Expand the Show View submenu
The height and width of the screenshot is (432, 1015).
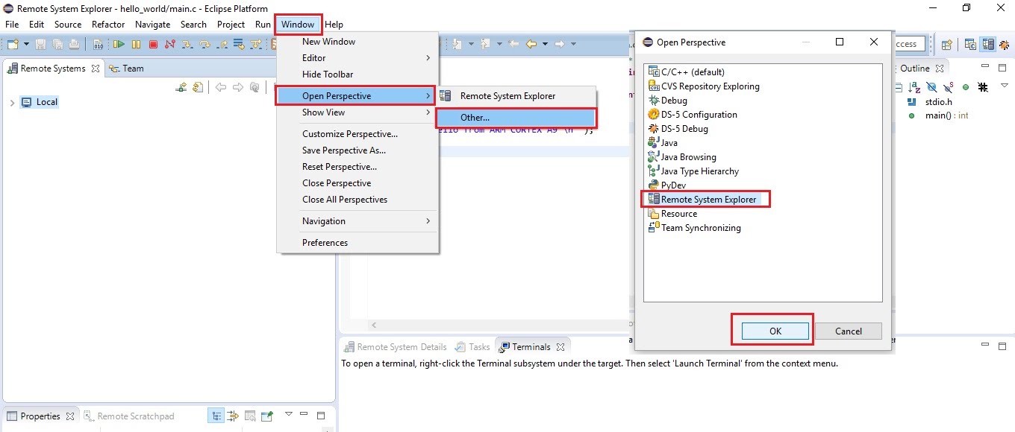tap(357, 112)
